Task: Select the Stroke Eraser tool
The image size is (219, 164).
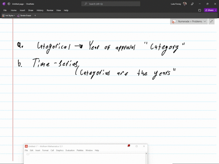Action: 24,15
